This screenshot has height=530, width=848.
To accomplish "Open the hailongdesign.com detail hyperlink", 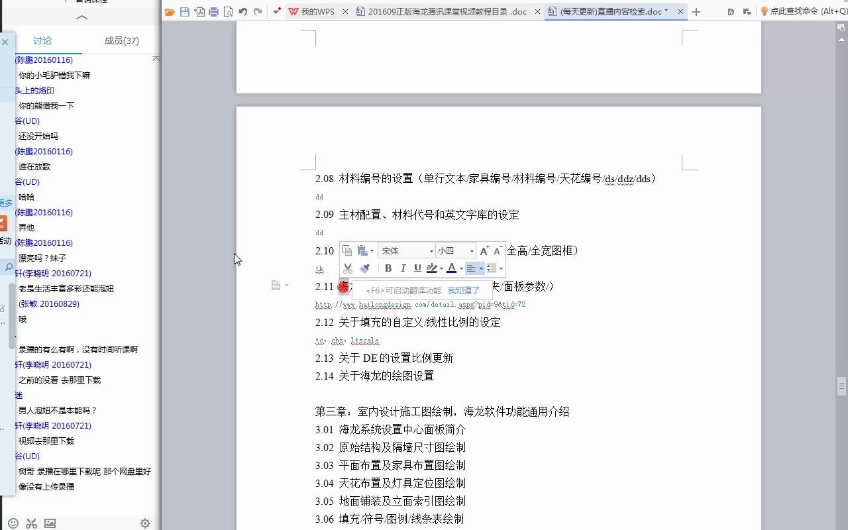I will [421, 305].
